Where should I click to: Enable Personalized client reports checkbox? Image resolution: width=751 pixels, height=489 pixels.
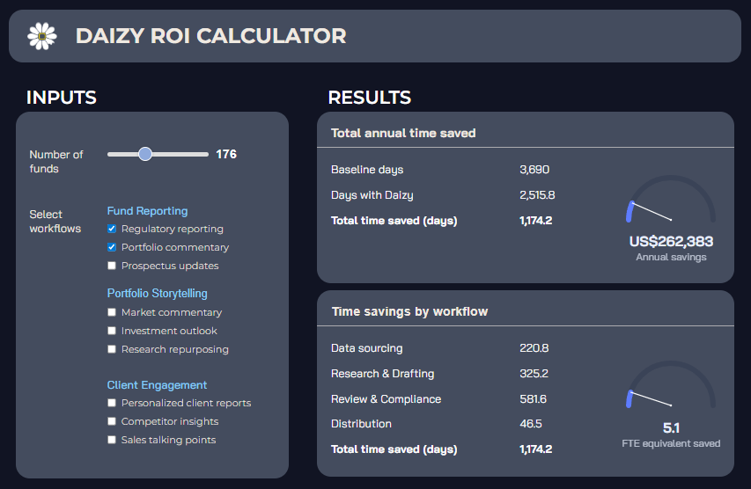pyautogui.click(x=112, y=403)
